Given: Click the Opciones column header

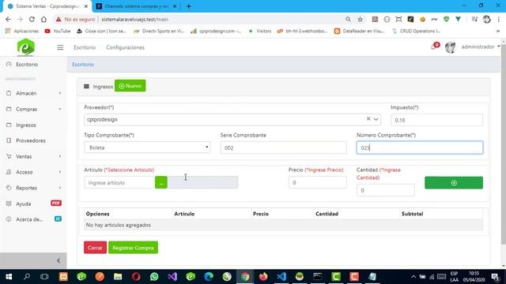Looking at the screenshot, I should point(97,214).
